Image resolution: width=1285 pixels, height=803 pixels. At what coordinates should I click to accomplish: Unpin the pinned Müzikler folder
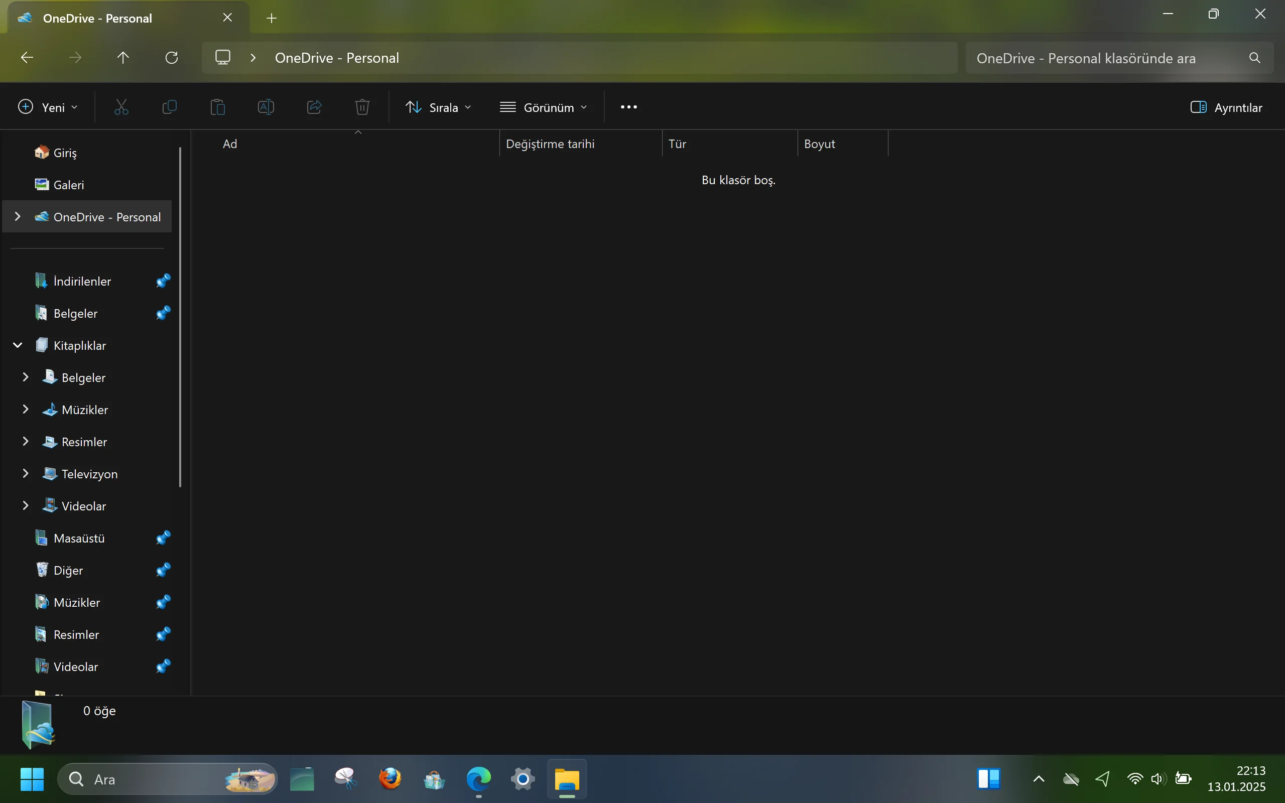163,602
